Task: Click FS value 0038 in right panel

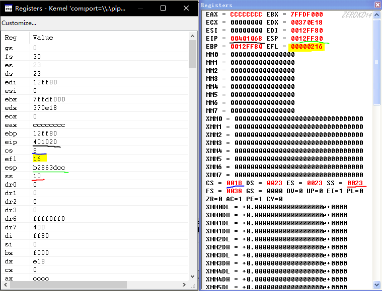Action: [x=235, y=191]
